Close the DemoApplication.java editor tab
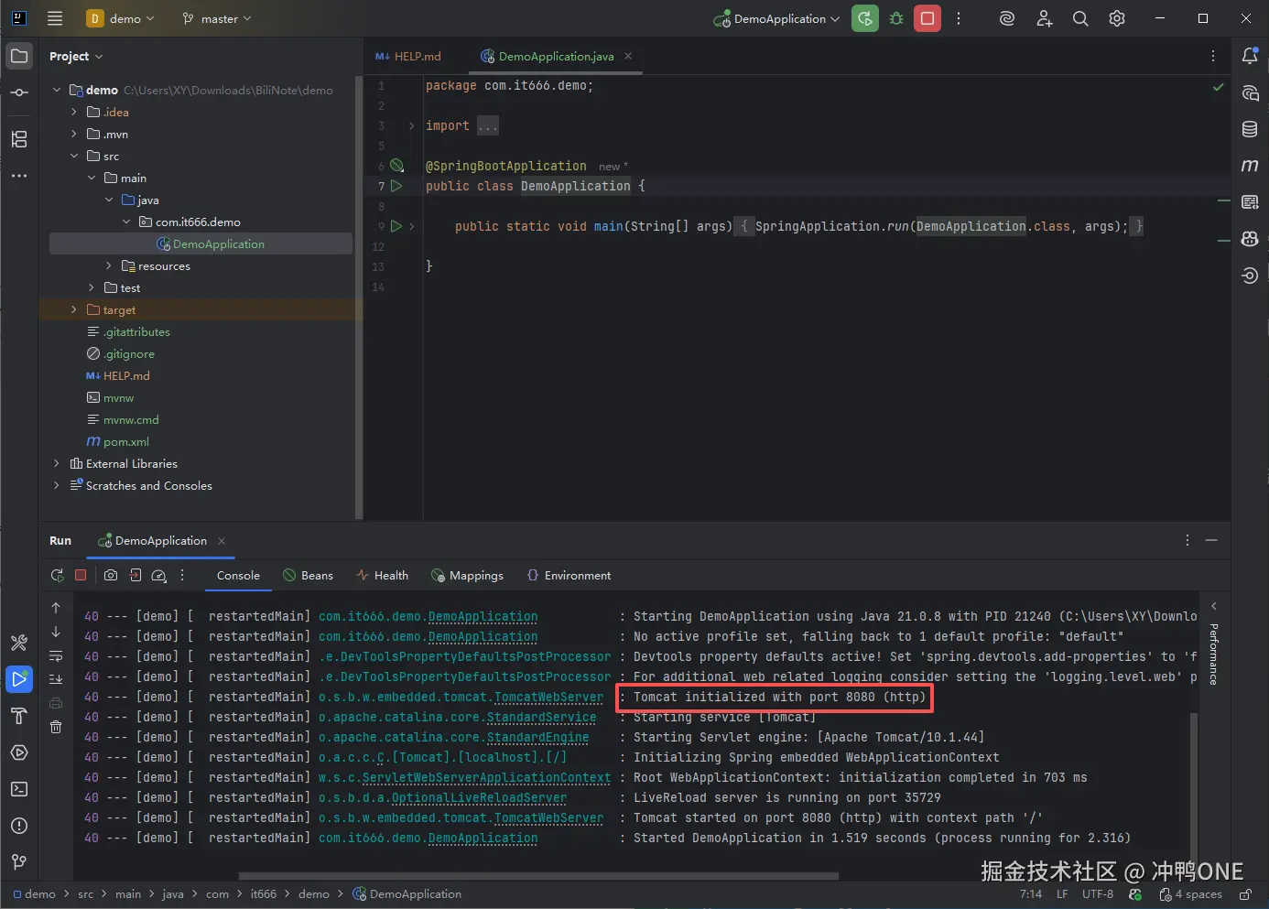Image resolution: width=1269 pixels, height=909 pixels. (x=628, y=56)
